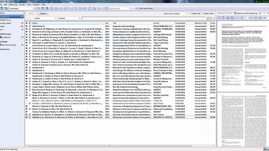Open the quick search options arrow
The height and width of the screenshot is (151, 269).
(133, 8)
